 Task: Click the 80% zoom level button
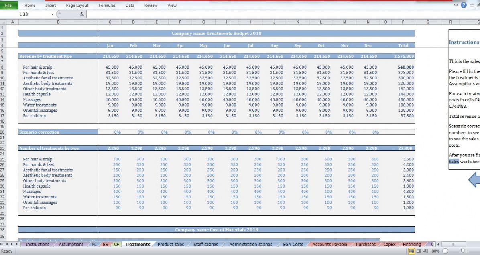(435, 251)
